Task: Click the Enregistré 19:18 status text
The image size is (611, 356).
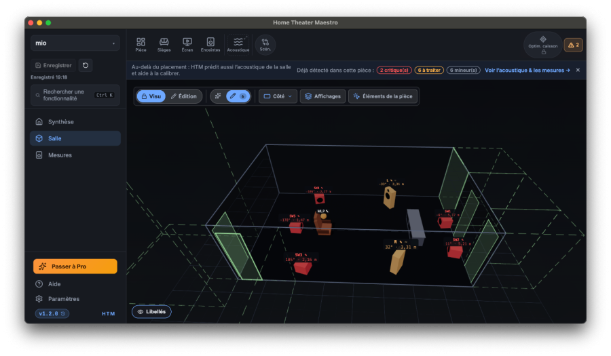Action: (49, 77)
